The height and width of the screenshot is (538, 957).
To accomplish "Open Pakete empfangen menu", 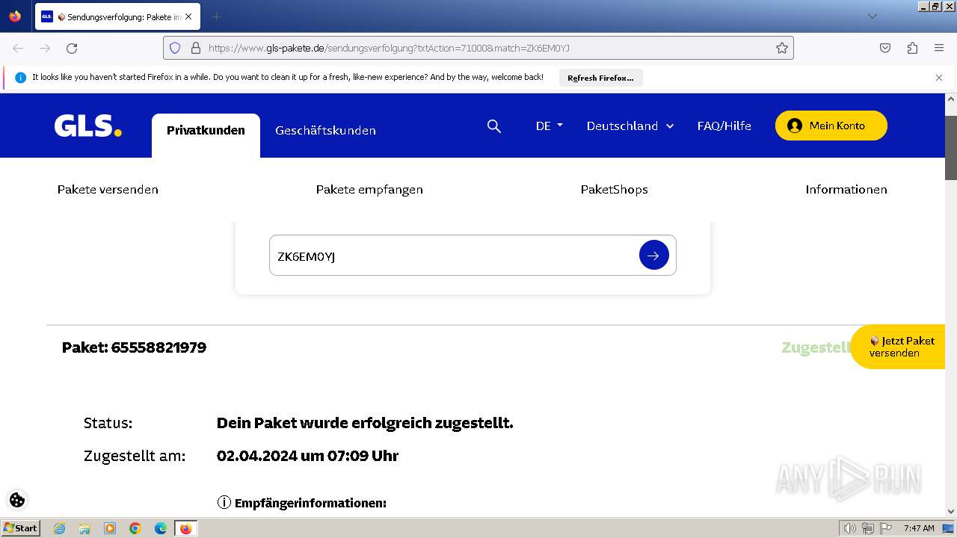I will coord(369,190).
